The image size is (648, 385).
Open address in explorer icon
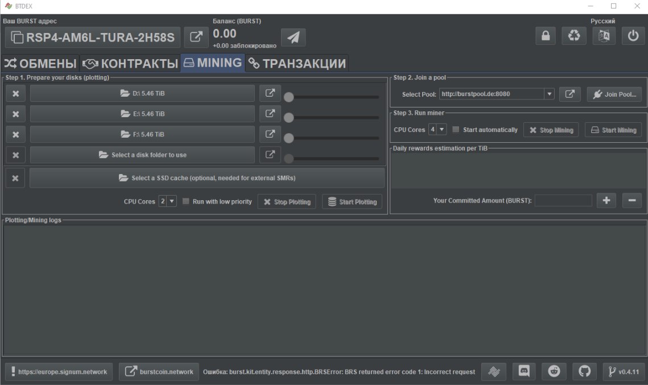(196, 37)
